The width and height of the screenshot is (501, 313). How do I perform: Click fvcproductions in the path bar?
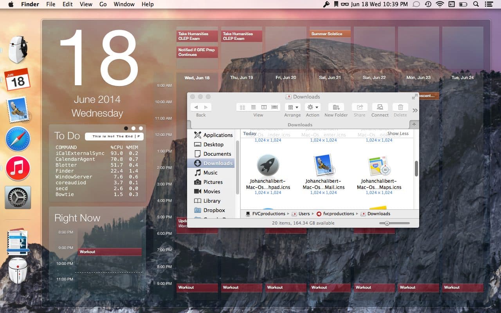[335, 214]
